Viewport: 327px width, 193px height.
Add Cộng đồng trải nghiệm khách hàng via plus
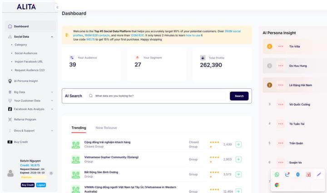click(238, 144)
